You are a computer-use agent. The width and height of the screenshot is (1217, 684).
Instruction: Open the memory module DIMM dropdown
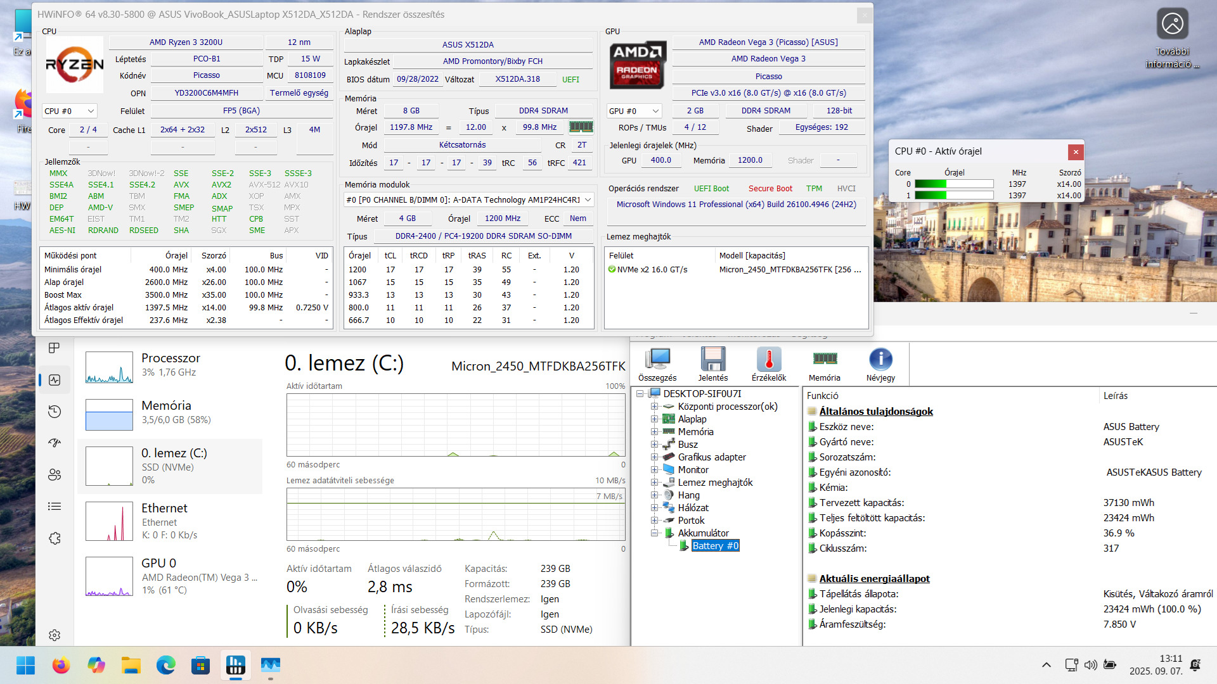(468, 199)
